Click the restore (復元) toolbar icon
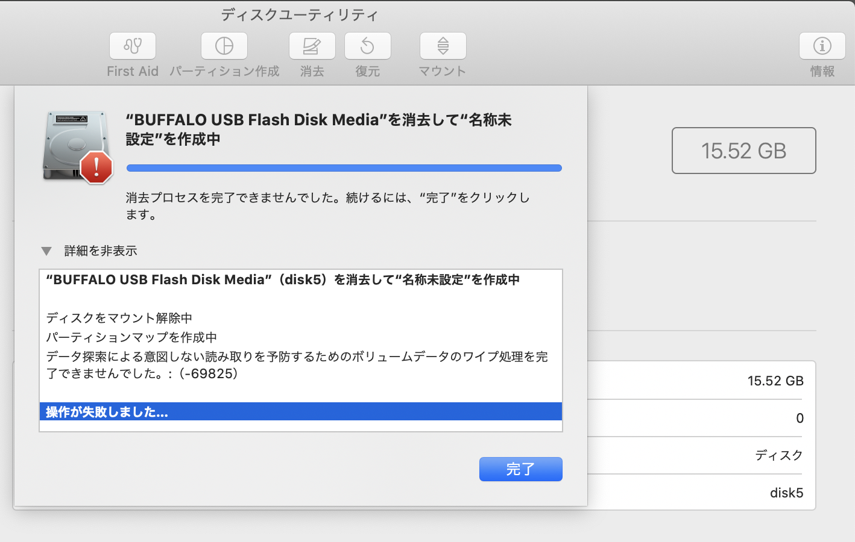This screenshot has width=855, height=542. point(367,46)
